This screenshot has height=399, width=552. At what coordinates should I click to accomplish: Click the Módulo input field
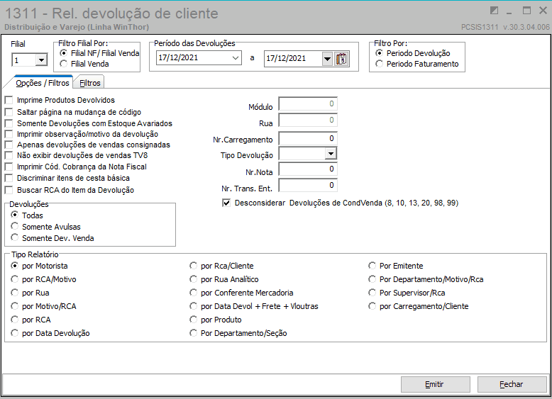click(308, 103)
